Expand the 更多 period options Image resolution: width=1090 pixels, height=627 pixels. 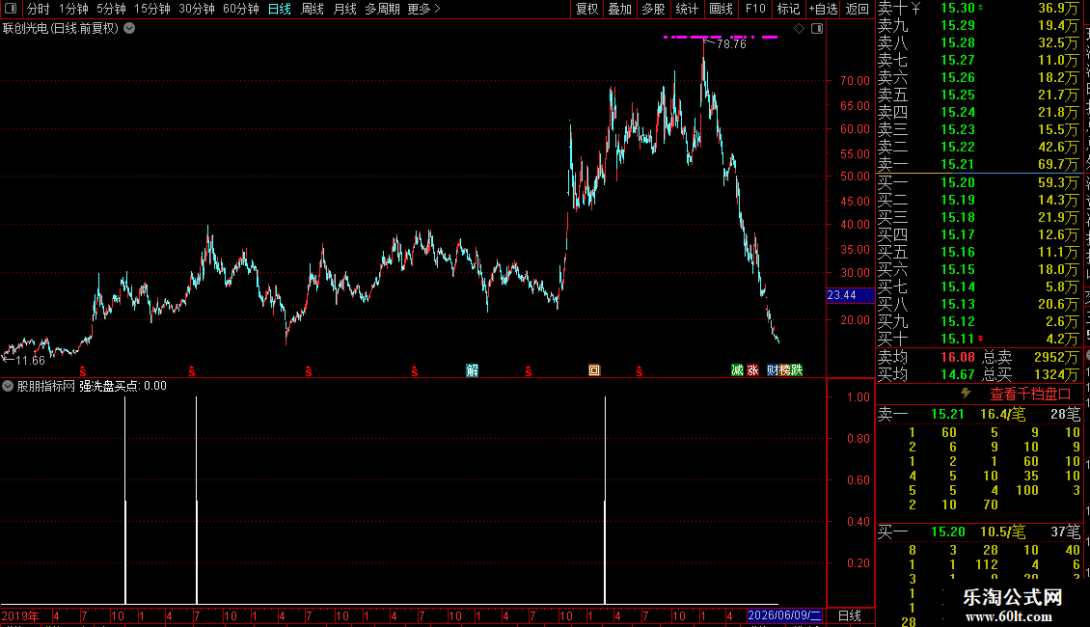[423, 9]
